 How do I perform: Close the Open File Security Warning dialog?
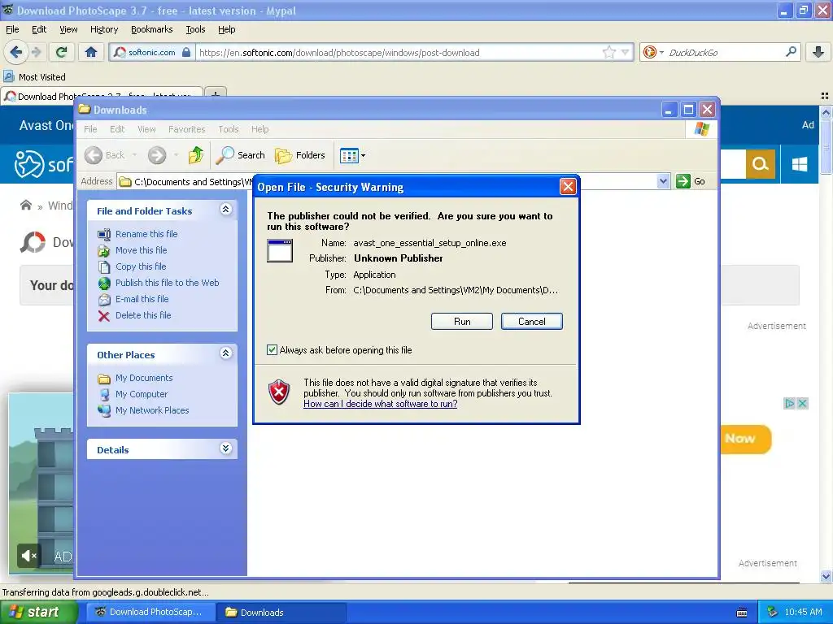click(568, 187)
